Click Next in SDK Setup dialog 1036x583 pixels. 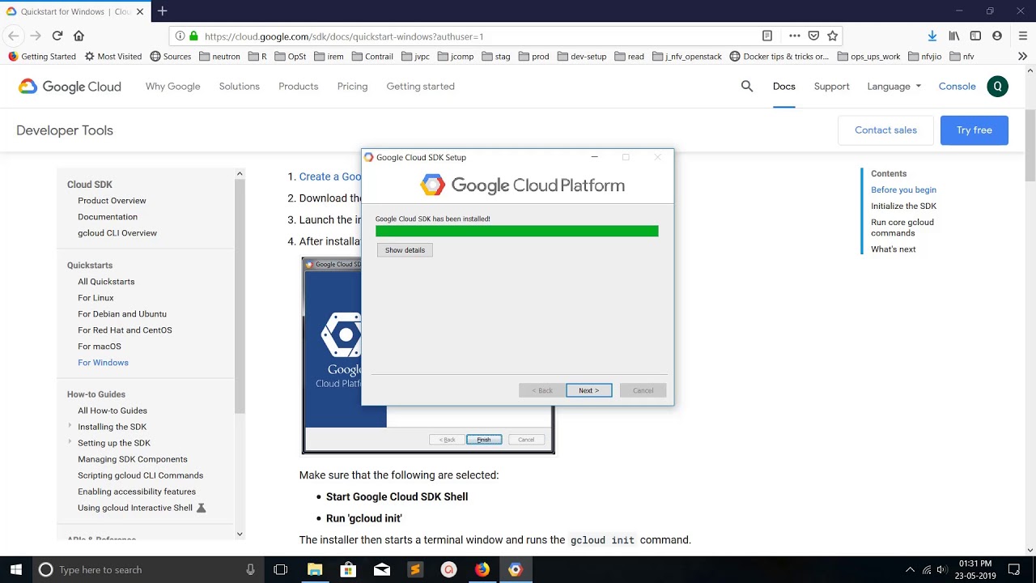point(589,390)
